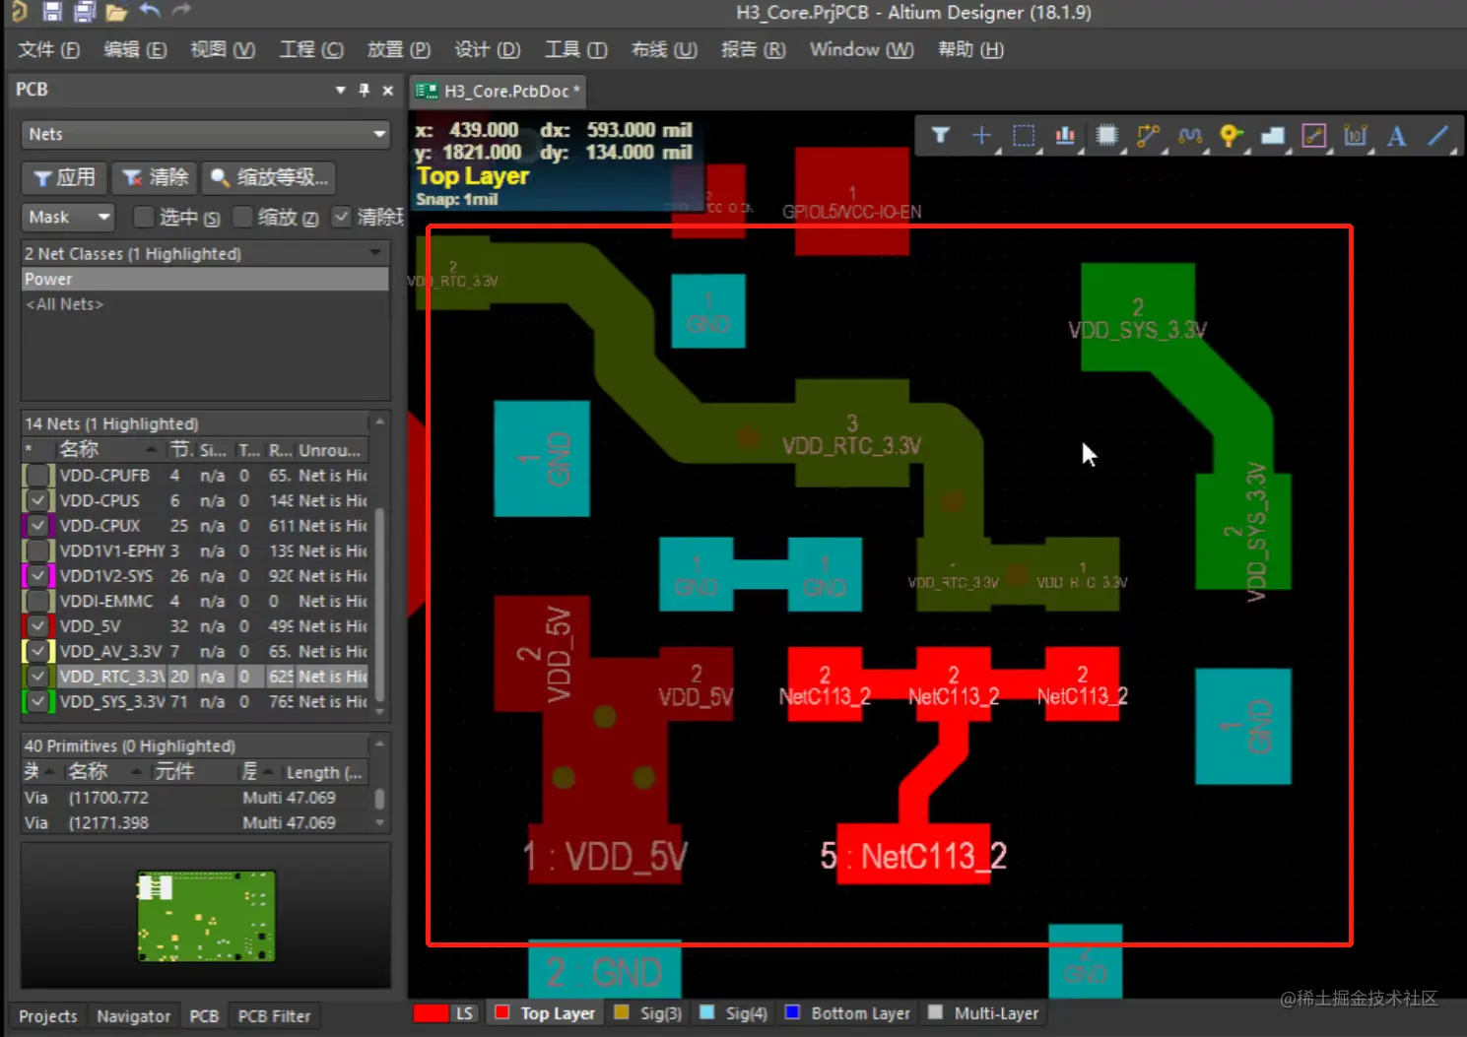Open the 视图 (V) menu

coord(223,49)
